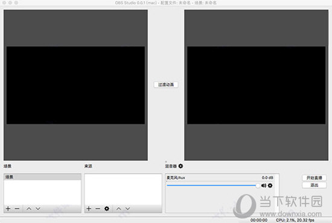This screenshot has width=332, height=223.
Task: Move the source up in list
Action: [119, 208]
